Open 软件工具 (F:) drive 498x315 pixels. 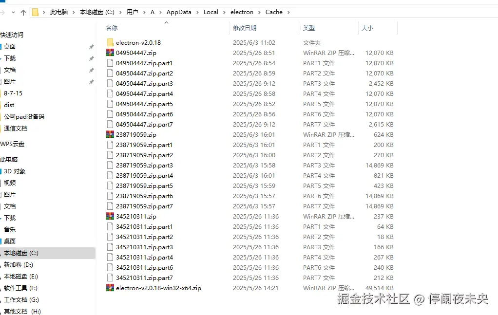tap(20, 288)
